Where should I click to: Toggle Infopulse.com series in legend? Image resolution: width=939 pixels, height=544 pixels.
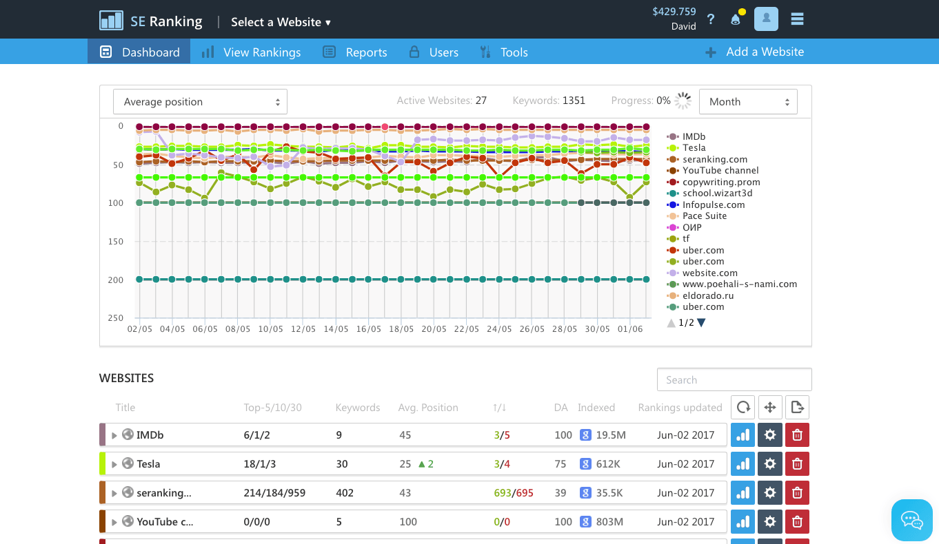pos(706,205)
